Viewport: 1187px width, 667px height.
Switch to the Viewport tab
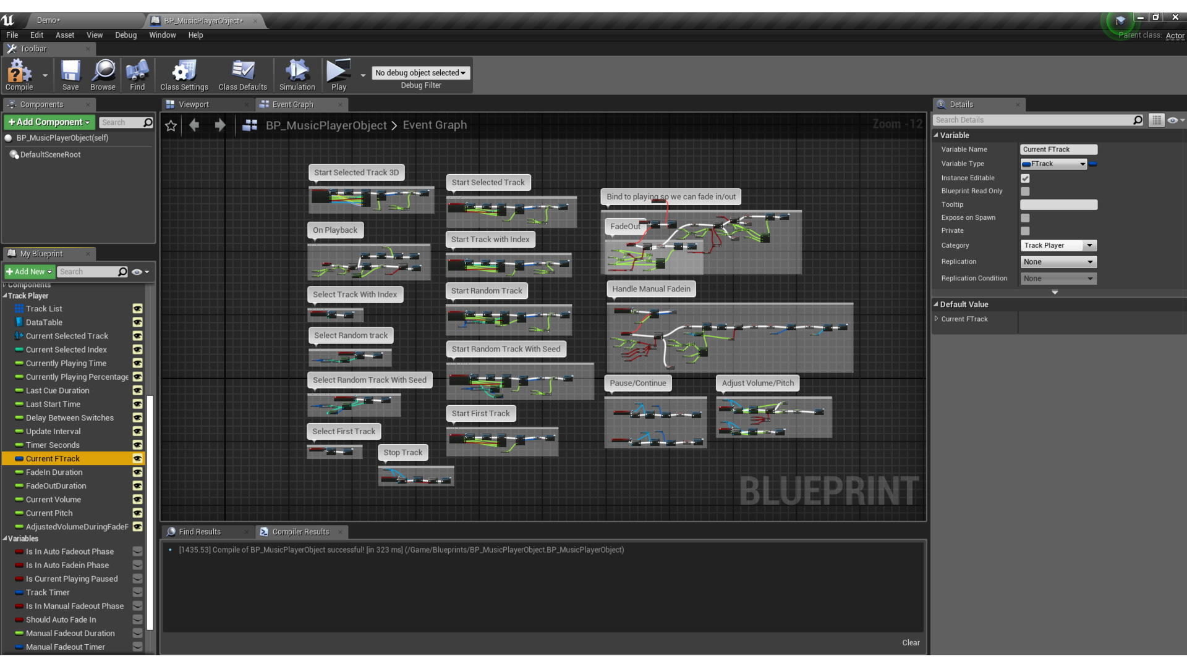192,104
